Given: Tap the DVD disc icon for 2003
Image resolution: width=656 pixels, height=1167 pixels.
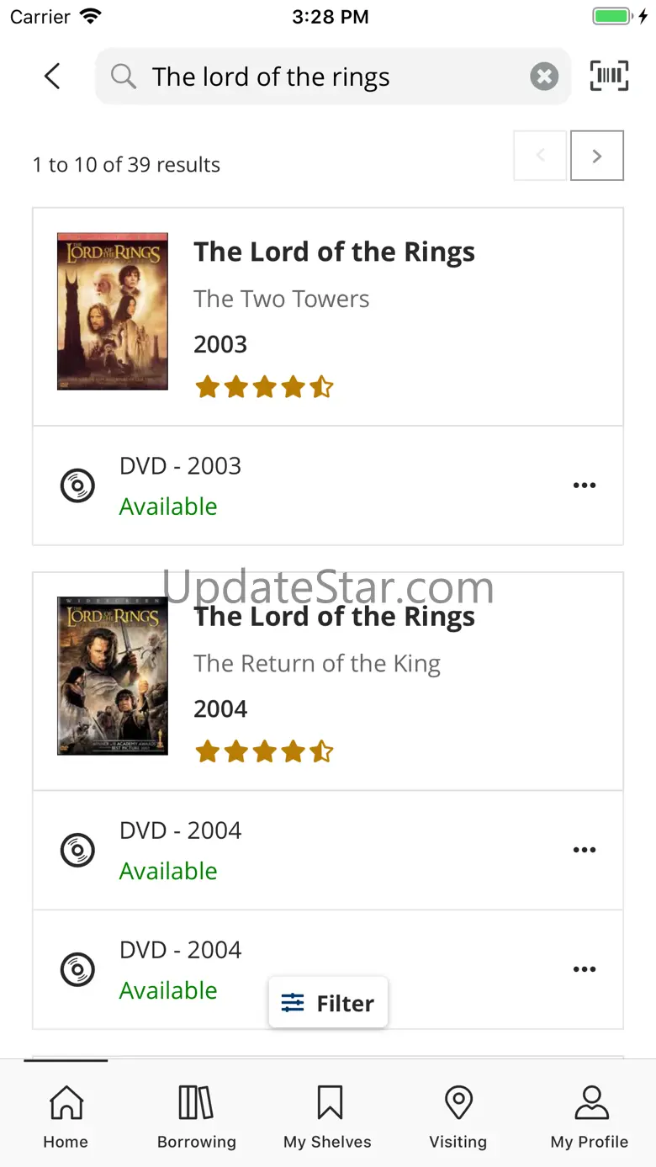Looking at the screenshot, I should click(77, 485).
